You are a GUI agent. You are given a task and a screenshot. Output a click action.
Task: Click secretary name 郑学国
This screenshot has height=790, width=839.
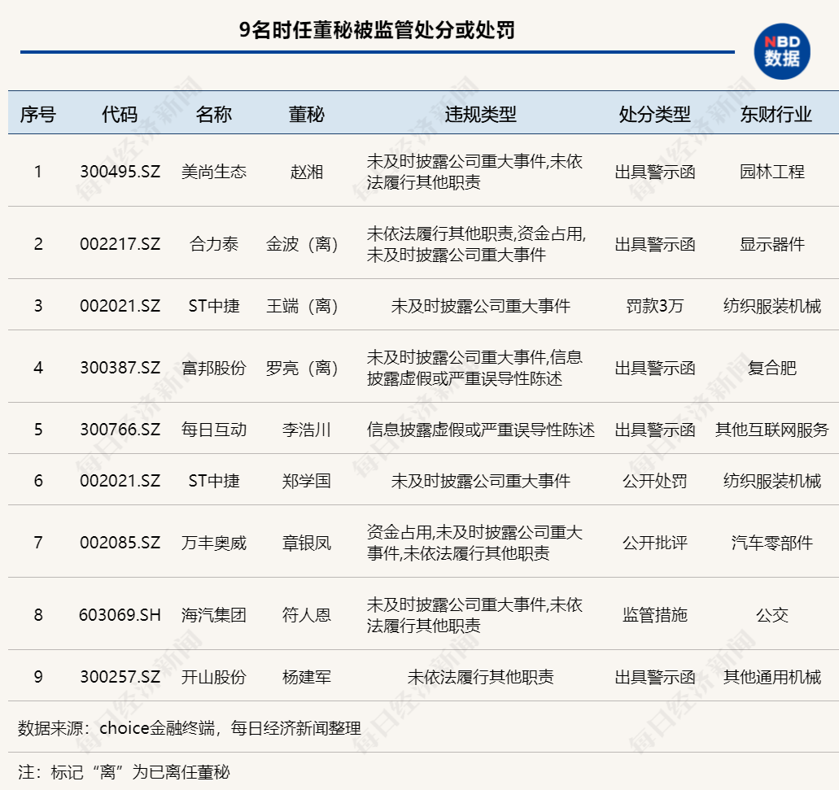[x=307, y=481]
